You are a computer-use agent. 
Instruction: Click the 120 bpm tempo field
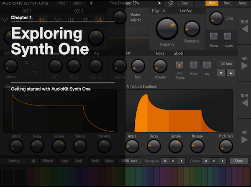coord(226,64)
